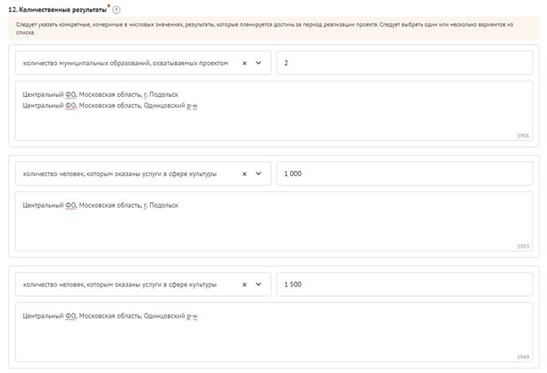The width and height of the screenshot is (547, 373).
Task: Expand dropdown in the row with 1 500
Action: coord(258,284)
